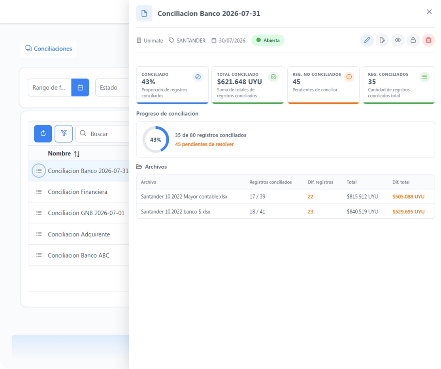Click the Santander 10.2022 banco $.xlsx file

point(175,212)
